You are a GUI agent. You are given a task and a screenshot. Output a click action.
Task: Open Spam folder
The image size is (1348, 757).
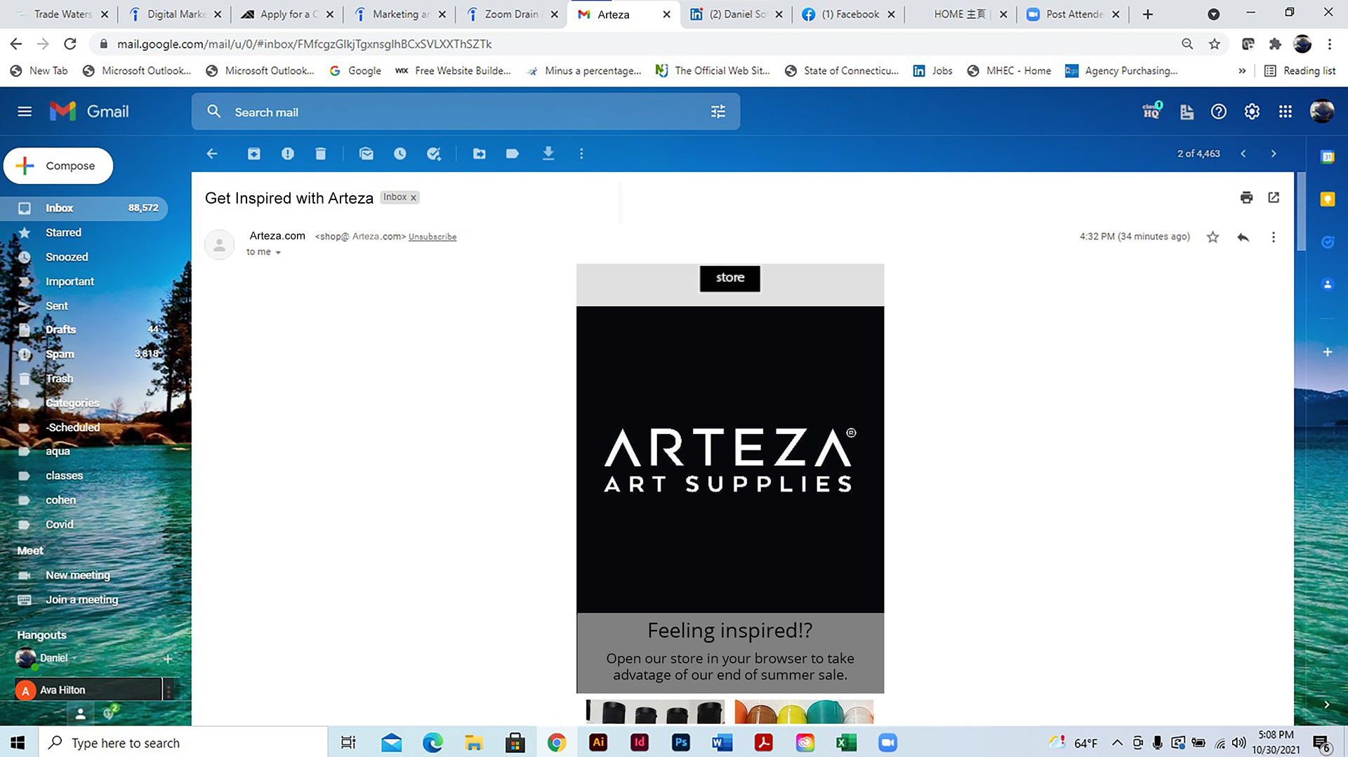[x=84, y=355]
